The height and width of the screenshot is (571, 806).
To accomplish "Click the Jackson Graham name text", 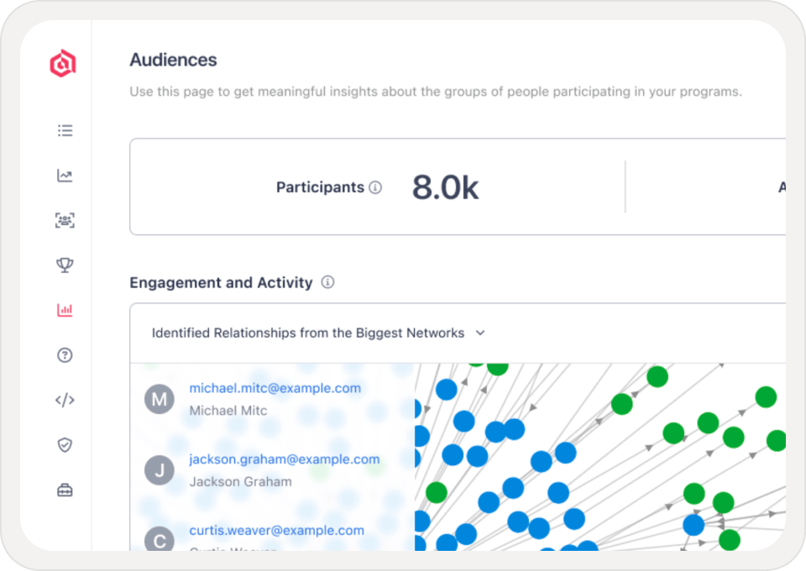I will coord(241,482).
